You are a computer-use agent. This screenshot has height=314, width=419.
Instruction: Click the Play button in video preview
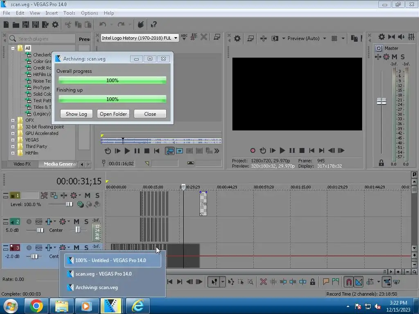coord(282,150)
